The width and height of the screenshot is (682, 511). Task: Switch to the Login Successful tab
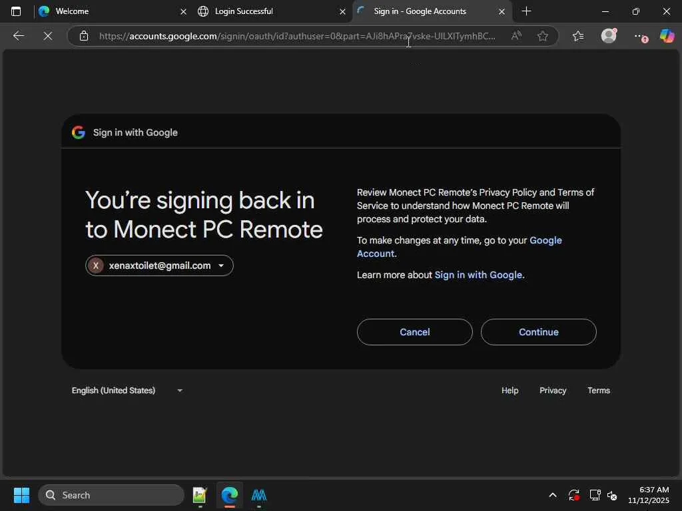[272, 11]
